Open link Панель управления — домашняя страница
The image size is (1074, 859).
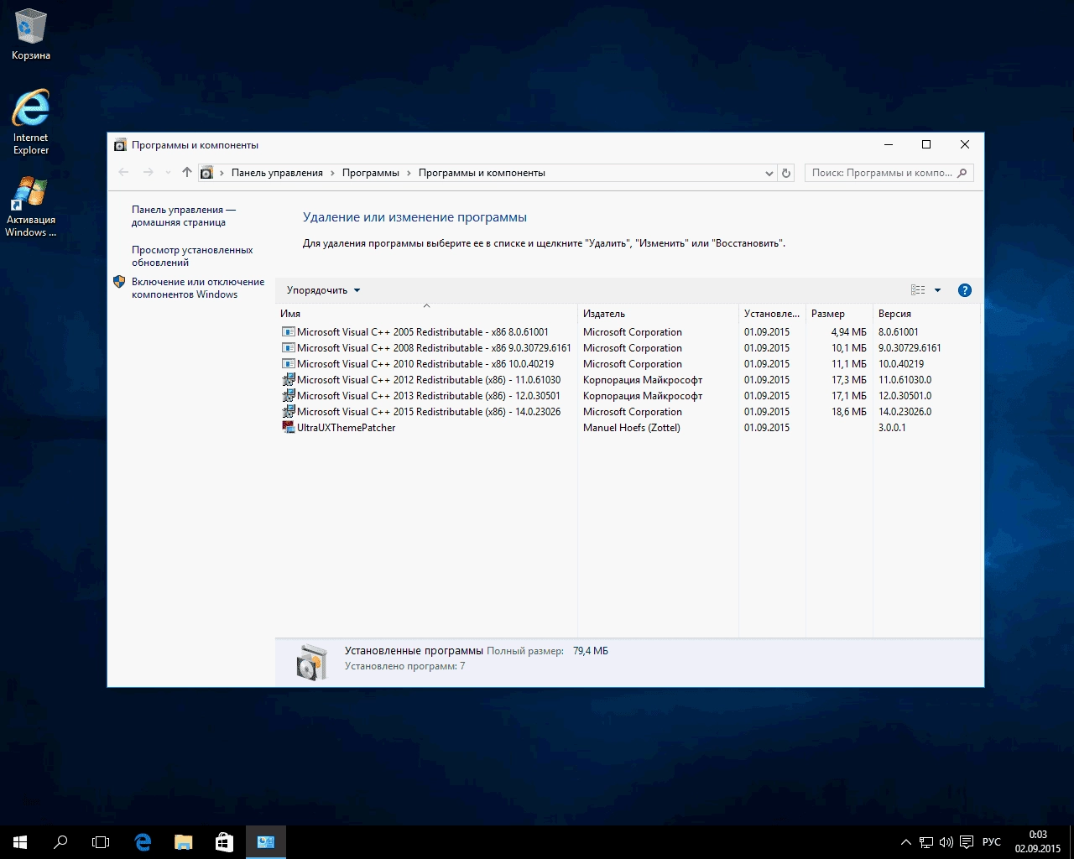pos(184,216)
